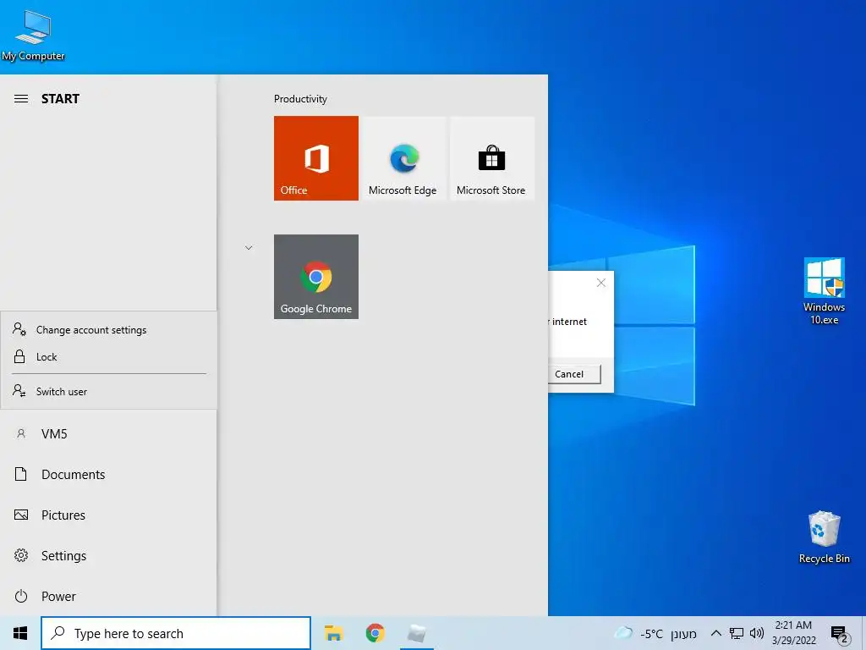The height and width of the screenshot is (650, 866).
Task: Click the Type here to search box
Action: (x=176, y=633)
